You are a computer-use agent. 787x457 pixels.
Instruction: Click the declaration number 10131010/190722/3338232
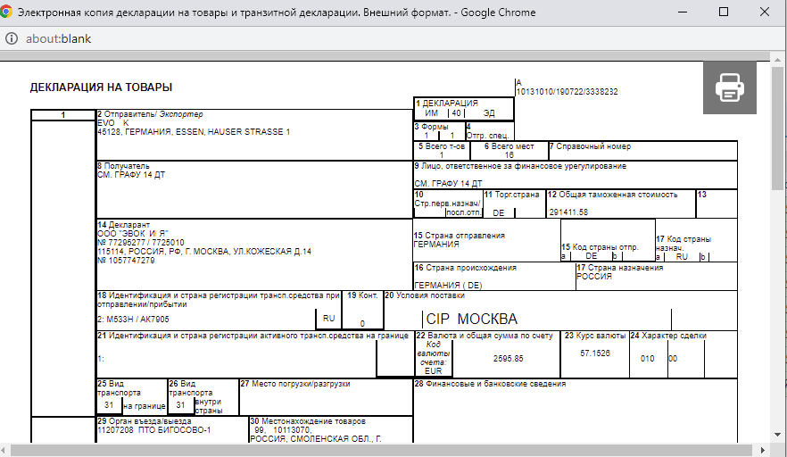coord(567,92)
